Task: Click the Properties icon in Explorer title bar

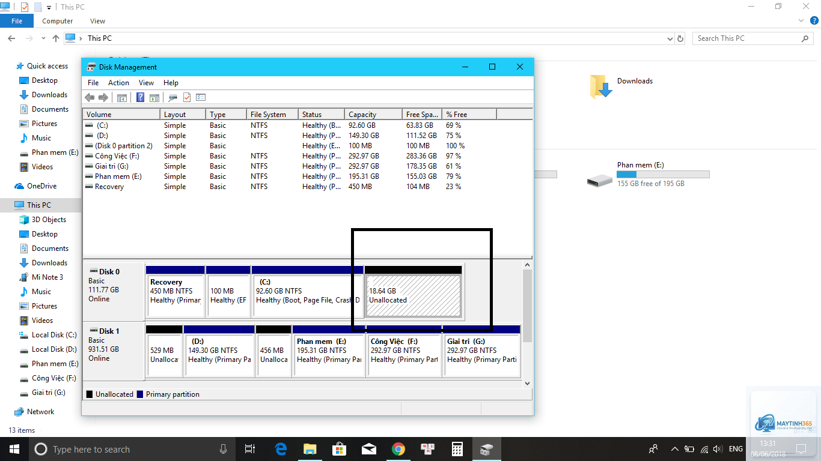Action: pos(25,7)
